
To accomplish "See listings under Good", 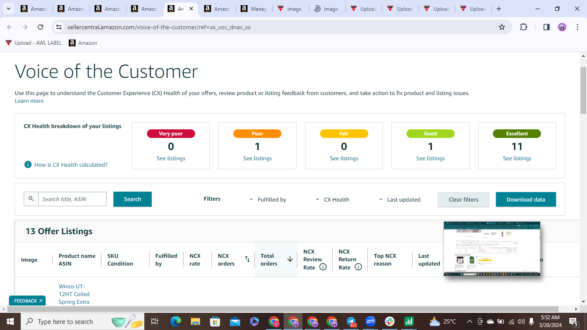I will (431, 159).
